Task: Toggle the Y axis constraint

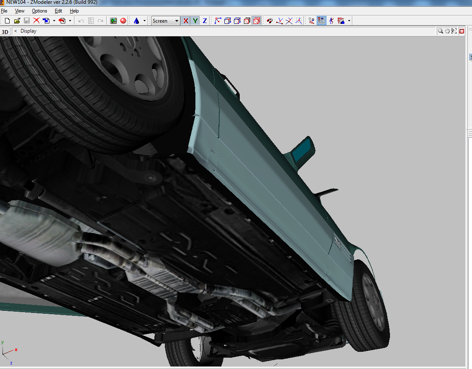Action: [x=195, y=20]
